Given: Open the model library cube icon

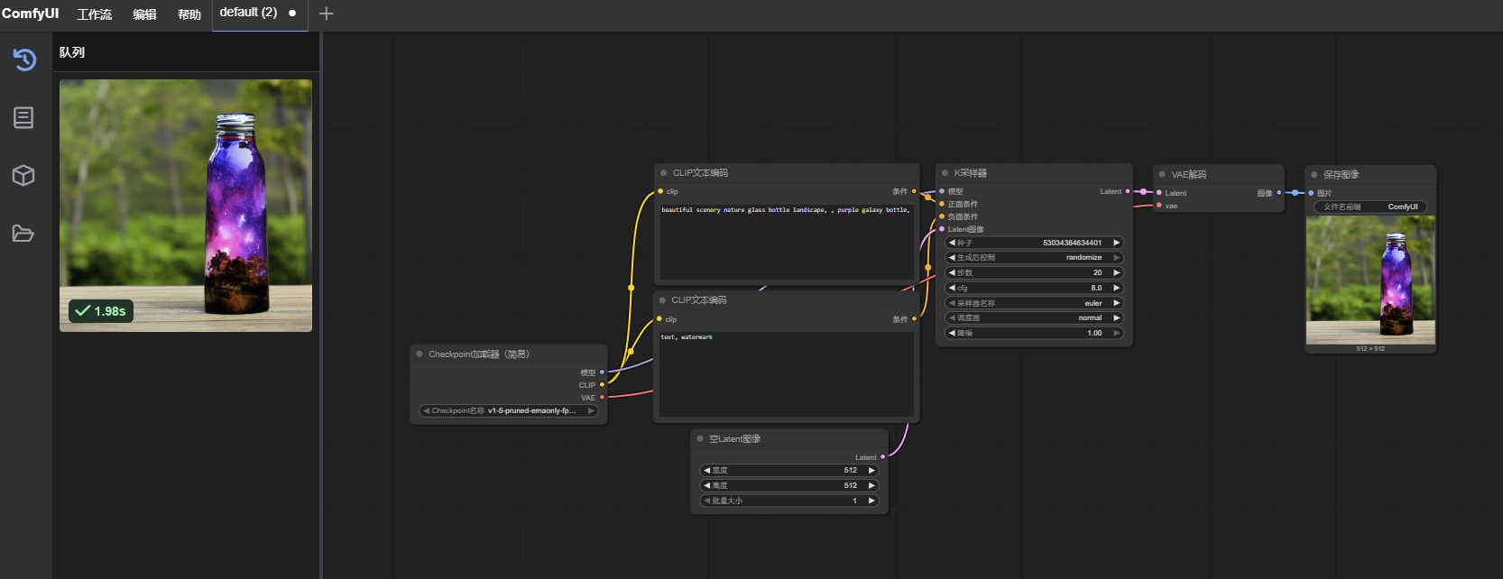Looking at the screenshot, I should pos(23,175).
